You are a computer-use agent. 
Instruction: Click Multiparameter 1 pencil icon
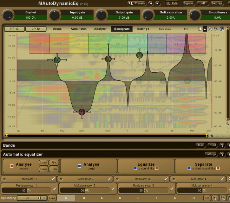[55, 189]
